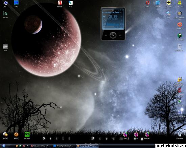Launch the NFS desktop shortcut

5,48
